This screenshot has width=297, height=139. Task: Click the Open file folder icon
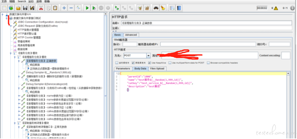point(18,8)
